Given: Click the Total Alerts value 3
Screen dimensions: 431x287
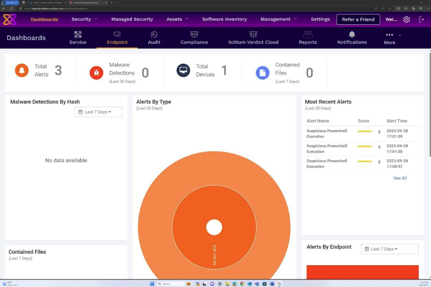Looking at the screenshot, I should [x=58, y=70].
